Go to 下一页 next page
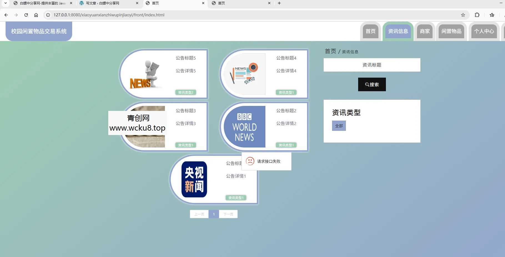The image size is (505, 257). tap(228, 214)
